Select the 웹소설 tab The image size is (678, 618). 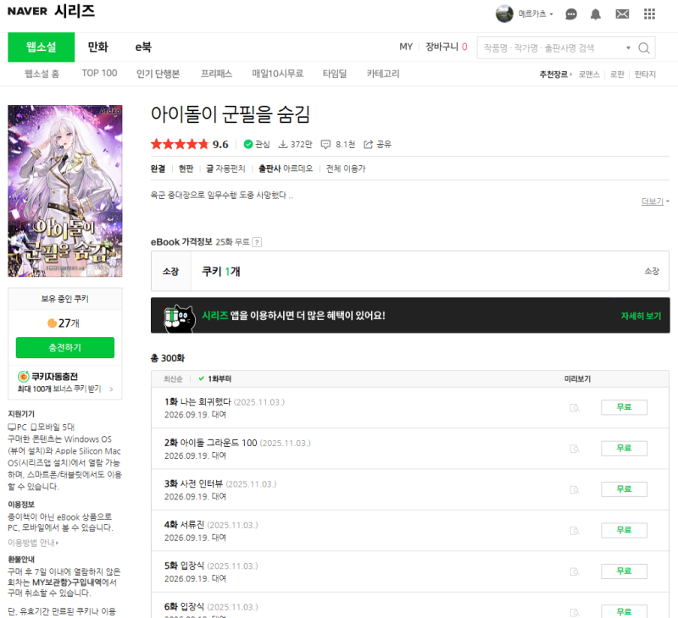41,47
